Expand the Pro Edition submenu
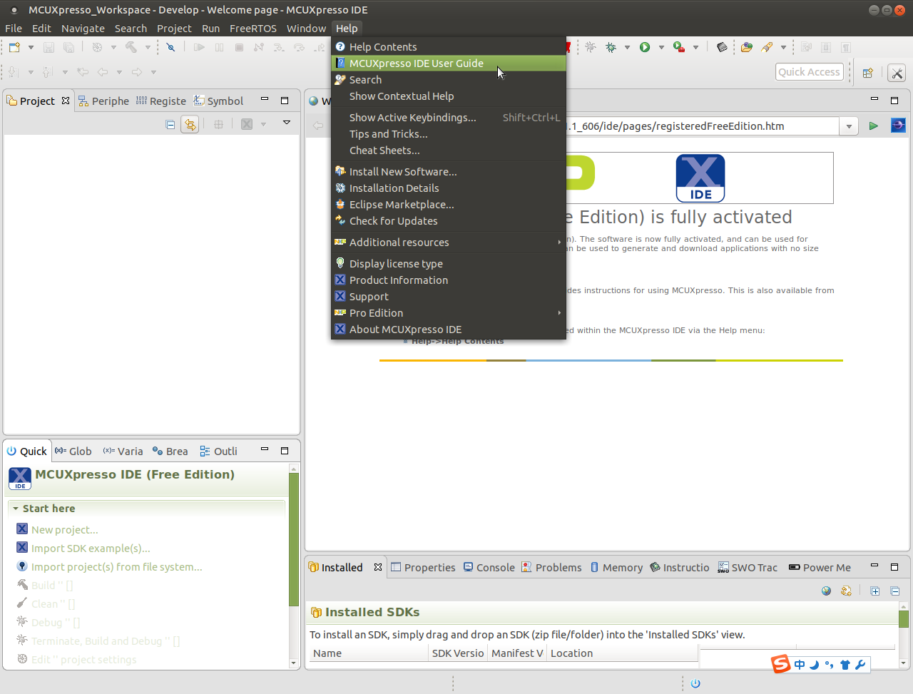 (x=449, y=313)
